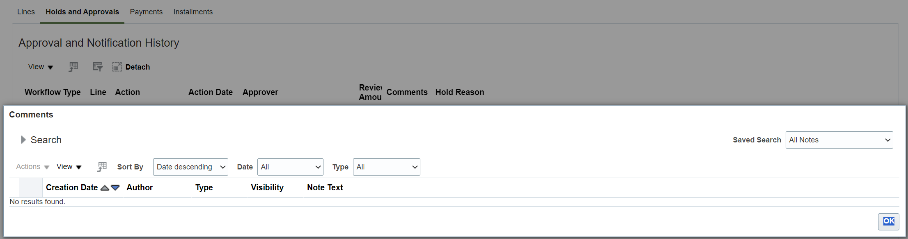Open the Installments tab
908x239 pixels.
point(193,11)
